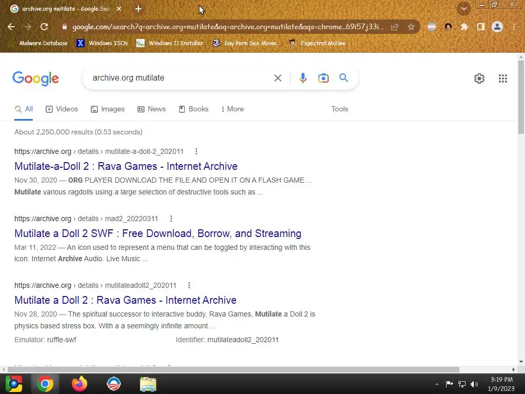Submit search with the magnifier icon
This screenshot has height=394, width=525.
(344, 78)
